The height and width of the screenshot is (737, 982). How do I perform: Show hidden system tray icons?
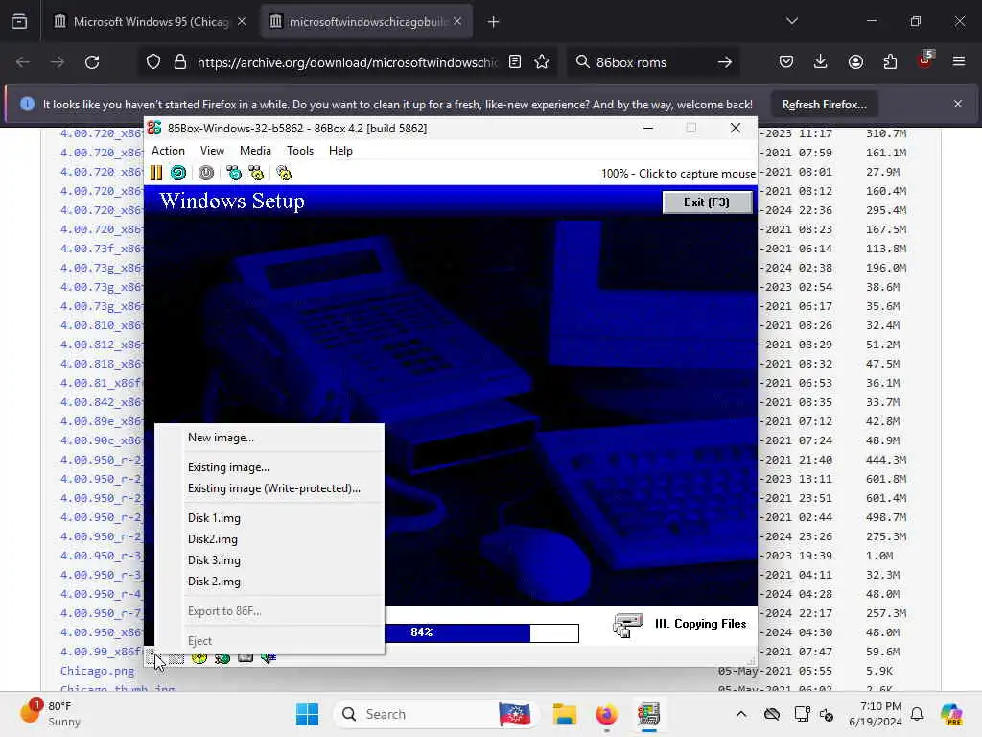coord(741,714)
